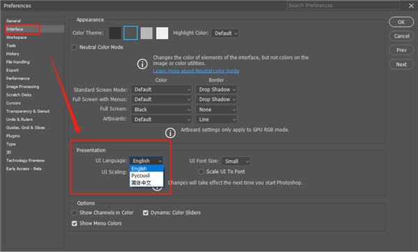Uncheck Dynamic Color Sliders
Viewport: 418px width, 252px height.
click(146, 213)
